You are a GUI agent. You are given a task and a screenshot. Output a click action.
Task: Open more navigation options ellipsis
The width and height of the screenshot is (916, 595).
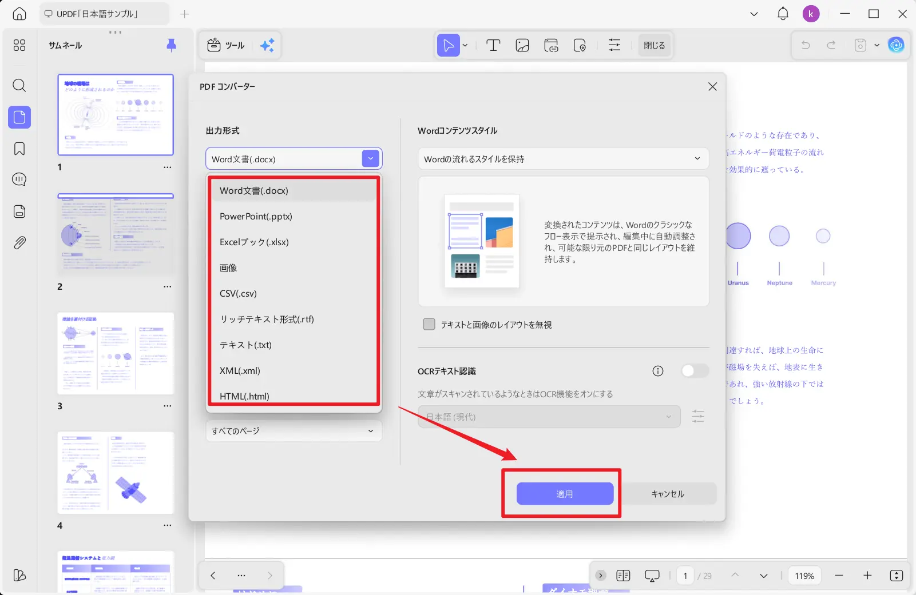(241, 576)
